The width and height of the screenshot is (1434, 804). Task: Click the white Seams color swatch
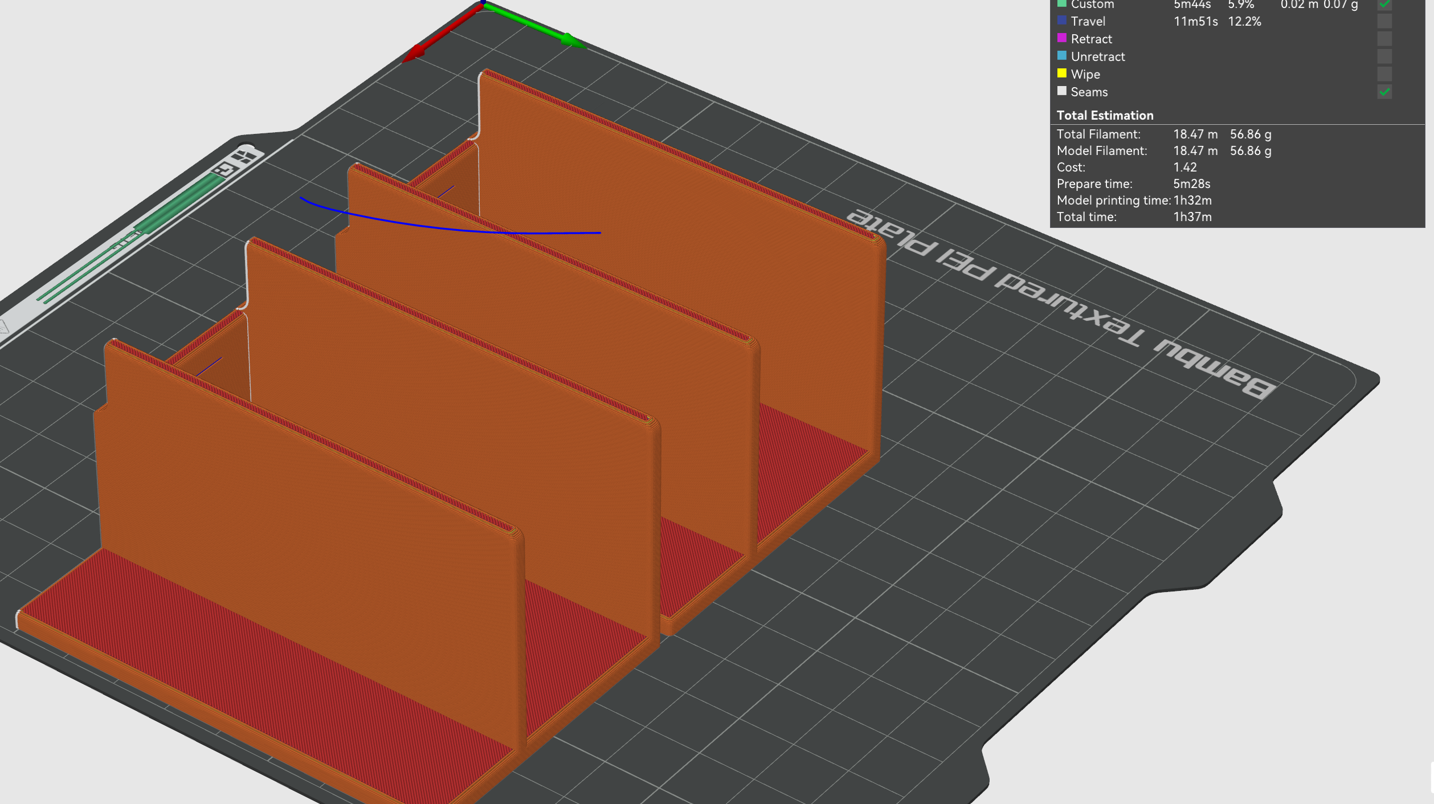click(1061, 91)
